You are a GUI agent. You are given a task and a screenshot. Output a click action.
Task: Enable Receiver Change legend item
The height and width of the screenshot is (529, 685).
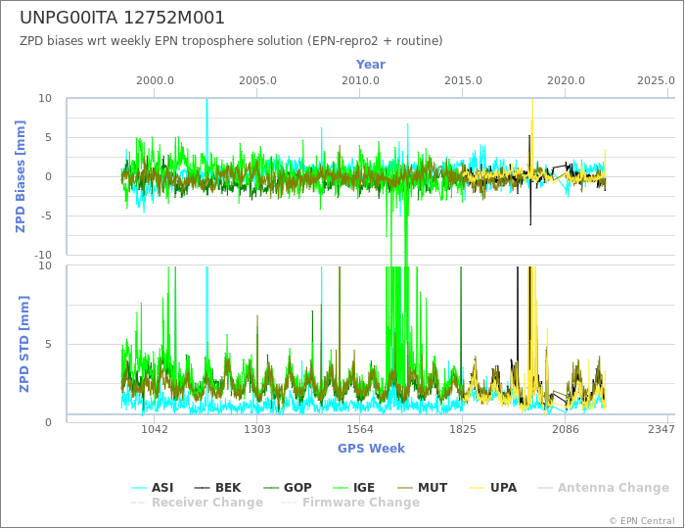click(197, 503)
